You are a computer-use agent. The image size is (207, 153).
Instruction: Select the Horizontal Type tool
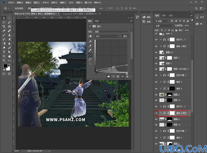point(4,52)
